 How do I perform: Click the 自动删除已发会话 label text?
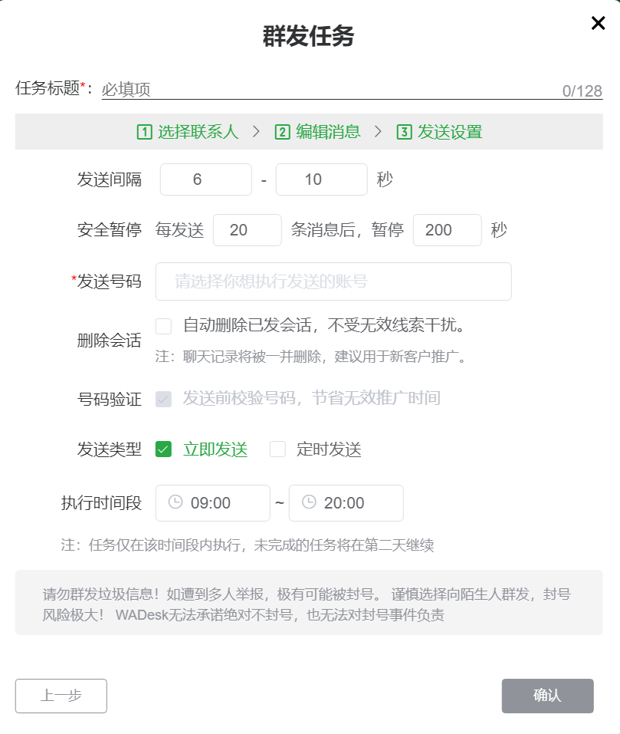pos(324,325)
